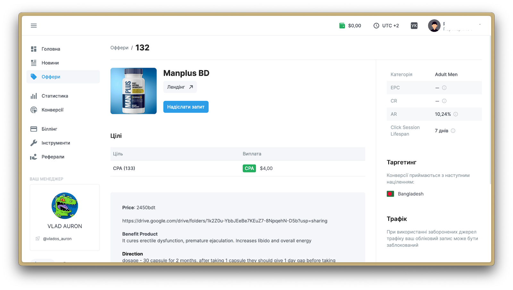Open the Google Drive folder URL

[x=225, y=221]
